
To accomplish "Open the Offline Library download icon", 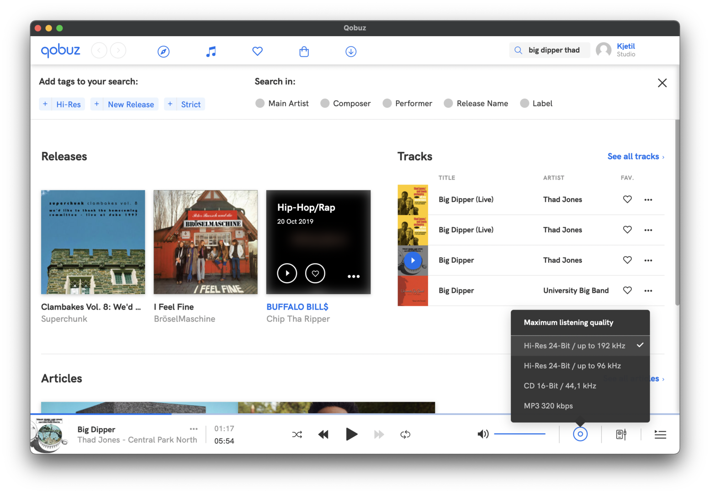I will tap(351, 51).
